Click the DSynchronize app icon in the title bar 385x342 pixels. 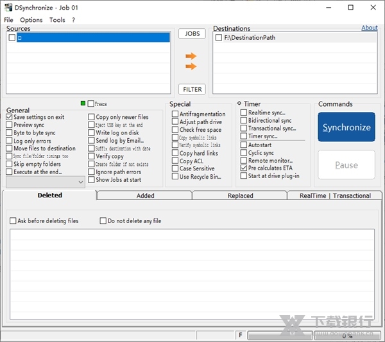click(8, 8)
